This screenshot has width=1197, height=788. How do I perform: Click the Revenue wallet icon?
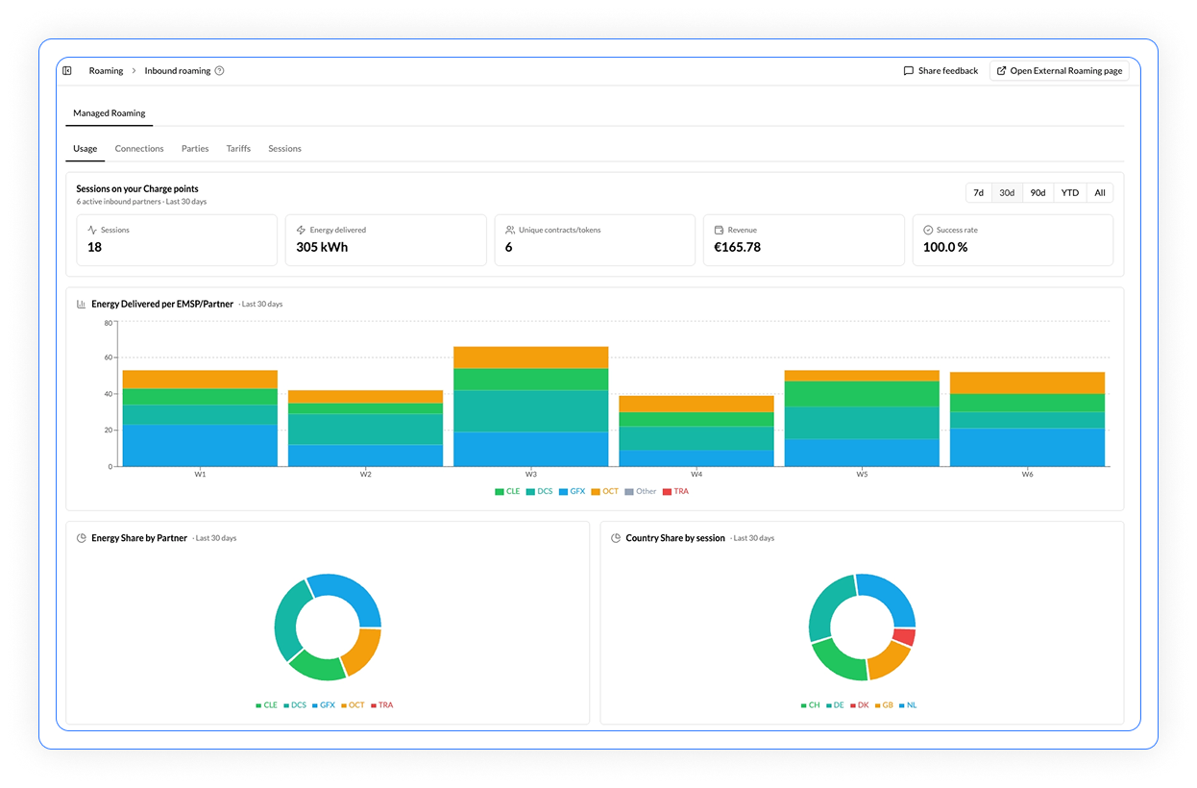point(720,231)
